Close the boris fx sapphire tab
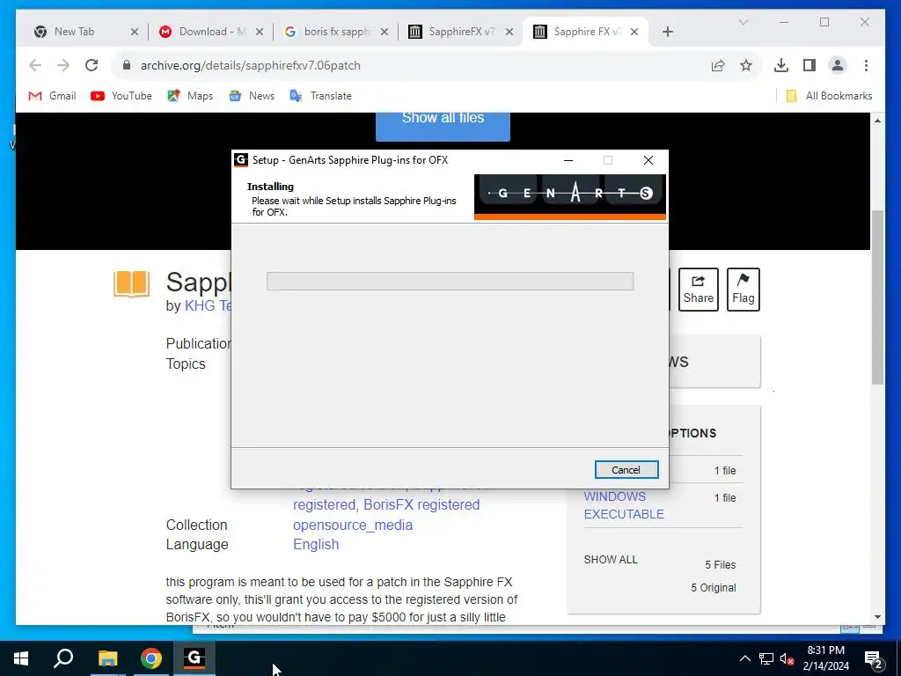The width and height of the screenshot is (901, 676). pos(385,33)
